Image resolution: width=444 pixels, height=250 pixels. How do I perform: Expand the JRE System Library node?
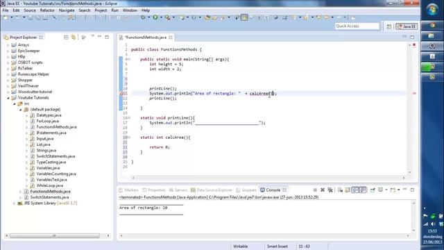14,203
